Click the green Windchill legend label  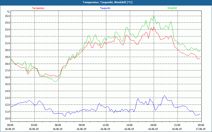coord(172,8)
